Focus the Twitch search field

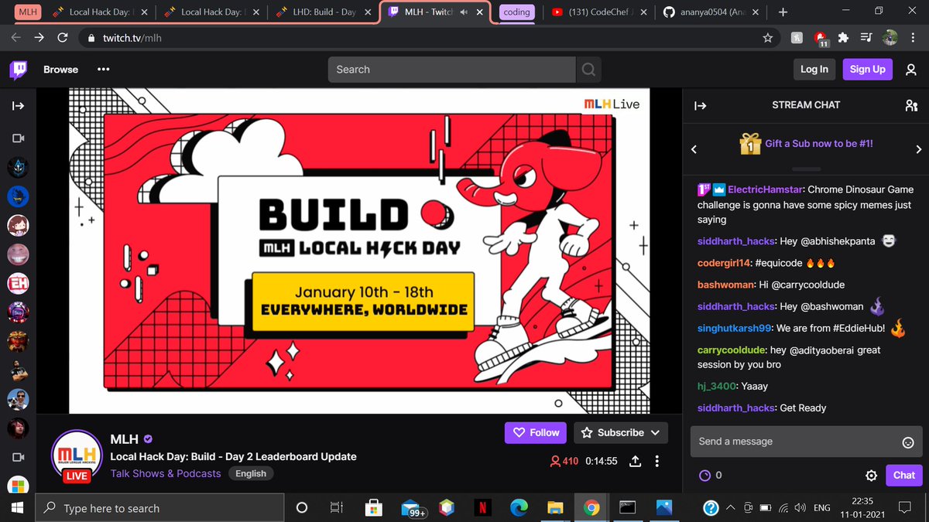coord(452,70)
